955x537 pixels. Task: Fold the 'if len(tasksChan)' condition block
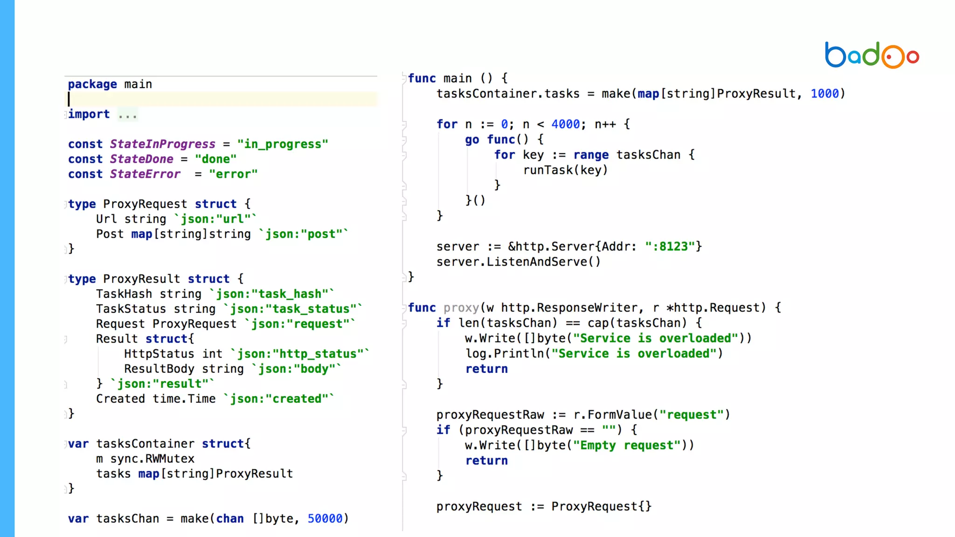coord(404,323)
